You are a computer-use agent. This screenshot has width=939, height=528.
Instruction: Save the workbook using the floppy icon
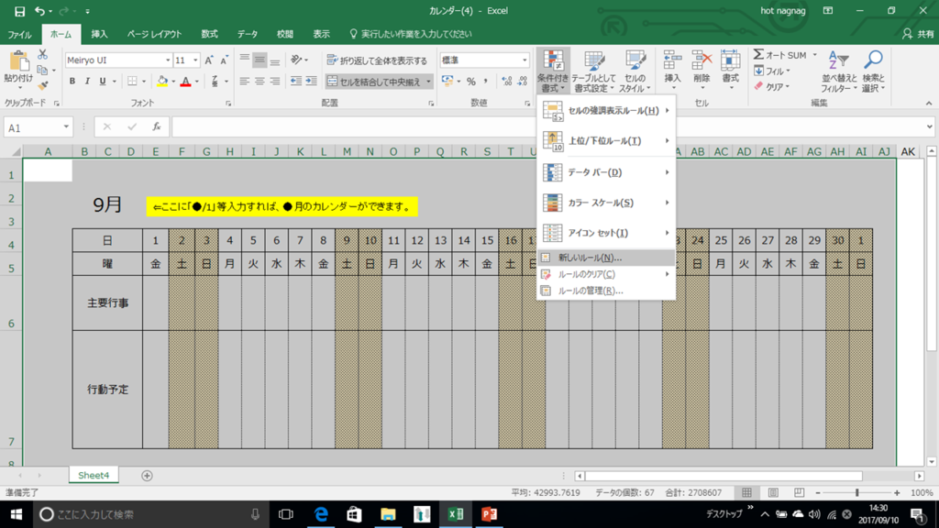pos(19,11)
